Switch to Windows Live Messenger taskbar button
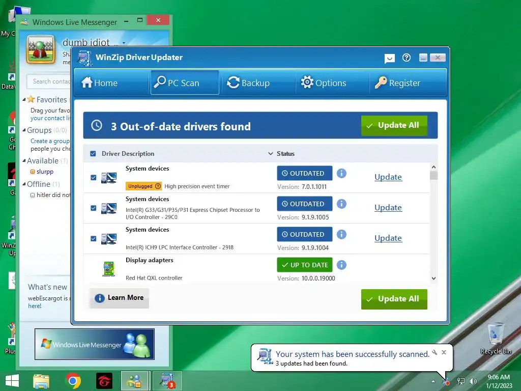The width and height of the screenshot is (521, 391). (x=134, y=381)
